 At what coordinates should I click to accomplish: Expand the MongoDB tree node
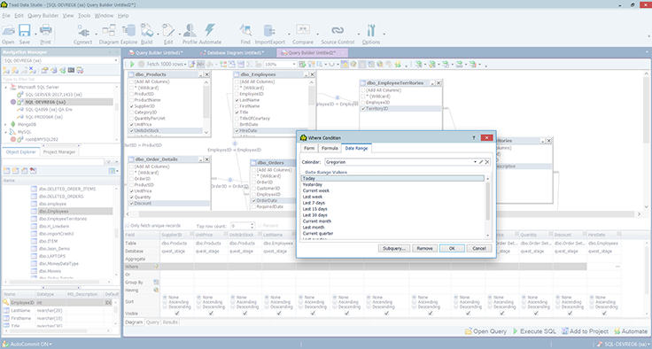click(6, 124)
